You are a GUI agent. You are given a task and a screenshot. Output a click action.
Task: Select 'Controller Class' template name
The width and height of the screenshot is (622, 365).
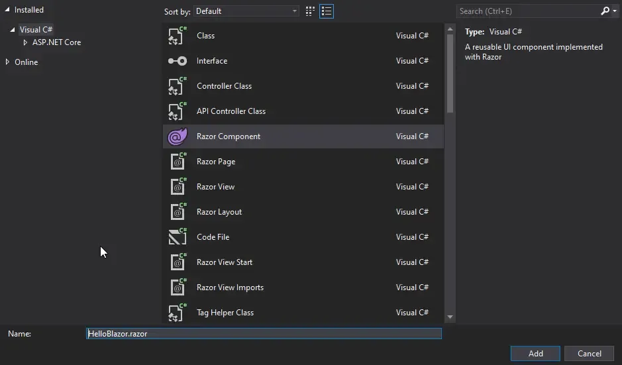click(224, 86)
